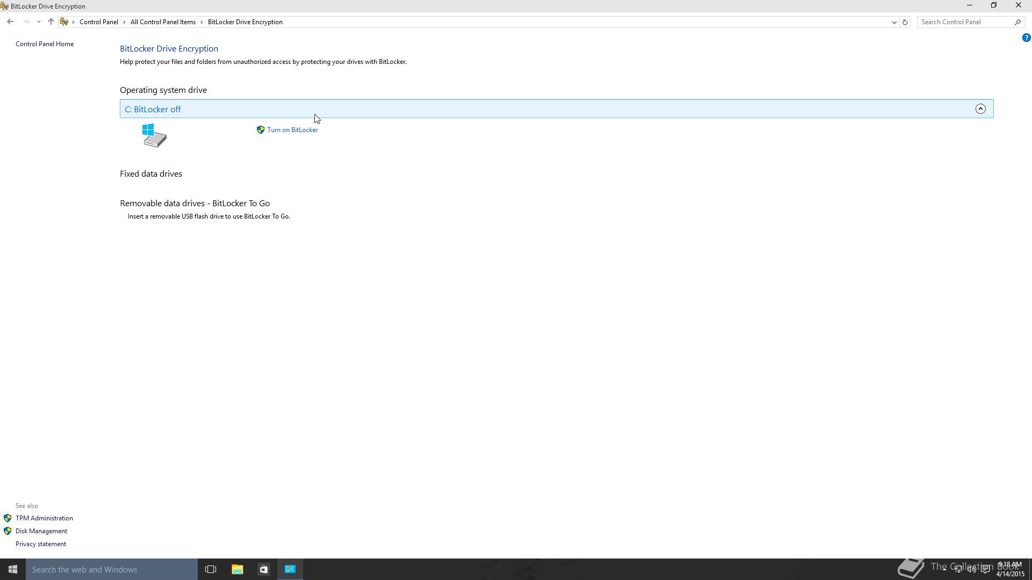
Task: Go back using the back arrow
Action: [x=10, y=22]
